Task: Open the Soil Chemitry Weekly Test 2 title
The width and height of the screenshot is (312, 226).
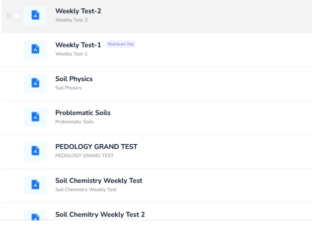Action: pyautogui.click(x=100, y=215)
